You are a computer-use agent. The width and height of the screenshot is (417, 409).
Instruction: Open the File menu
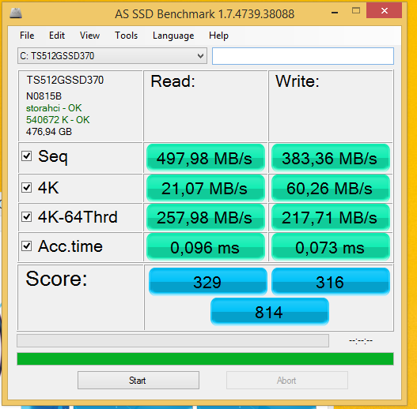(27, 36)
